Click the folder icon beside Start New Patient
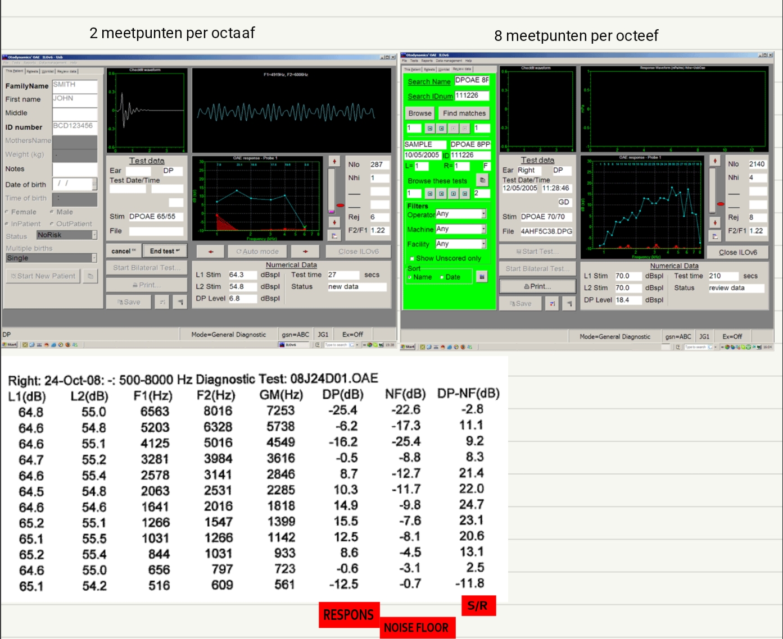 coord(90,276)
